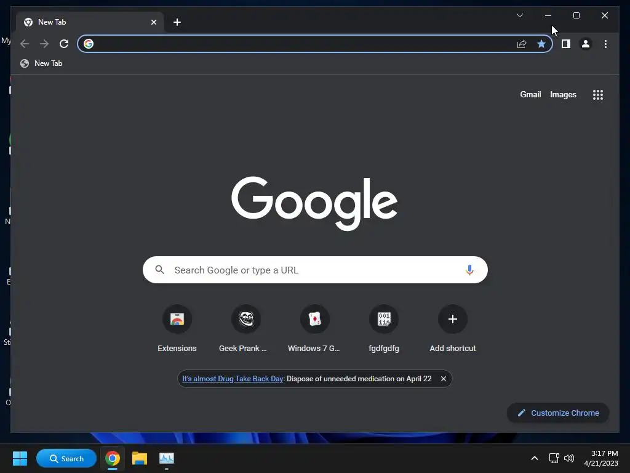Maximize the Chrome window
Image resolution: width=630 pixels, height=473 pixels.
click(x=576, y=15)
